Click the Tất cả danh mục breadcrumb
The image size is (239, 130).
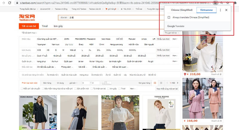(29, 33)
